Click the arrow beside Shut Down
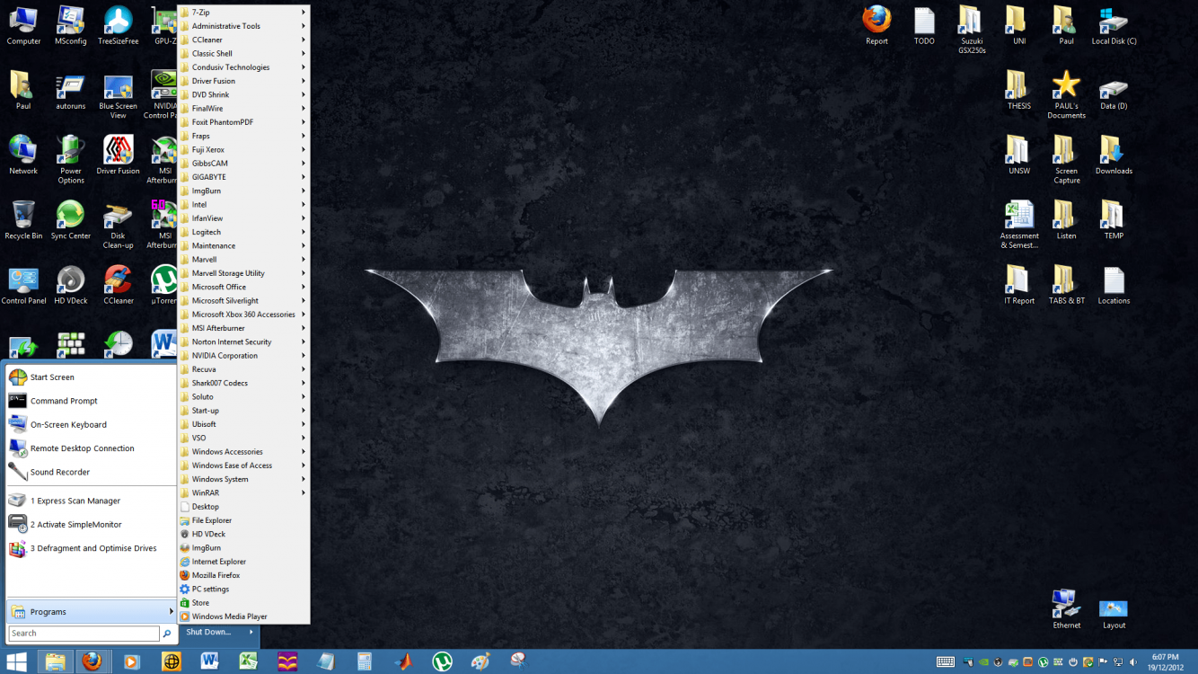Viewport: 1198px width, 674px height. click(x=251, y=632)
